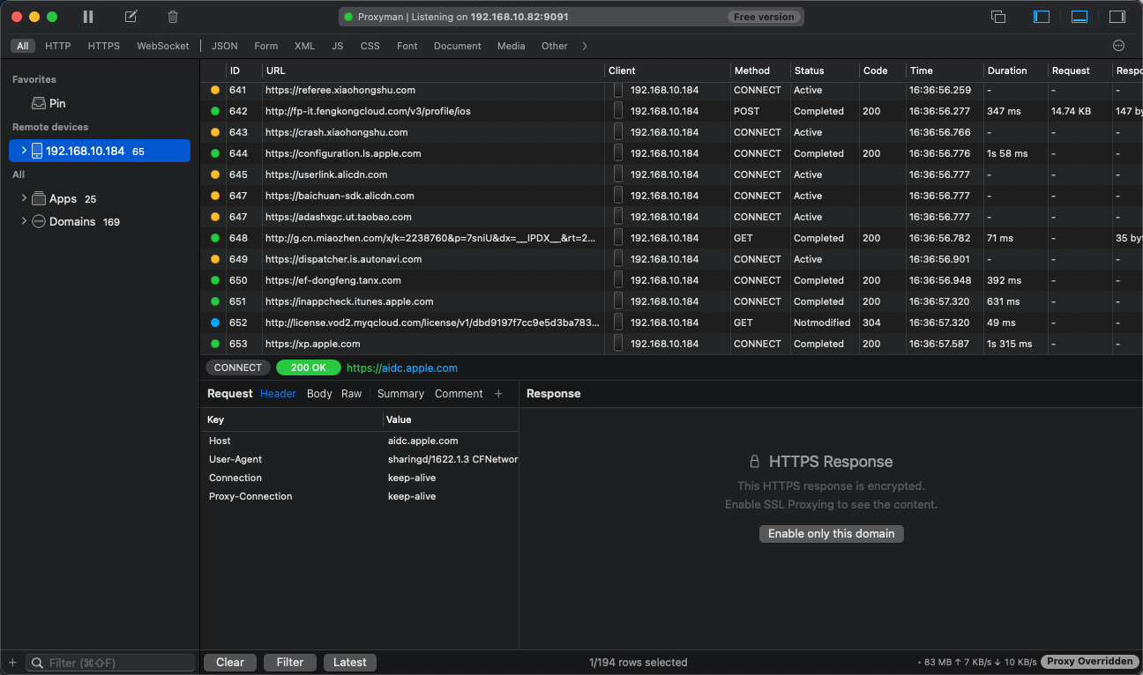
Task: Click the bottom Filter button
Action: [x=290, y=663]
